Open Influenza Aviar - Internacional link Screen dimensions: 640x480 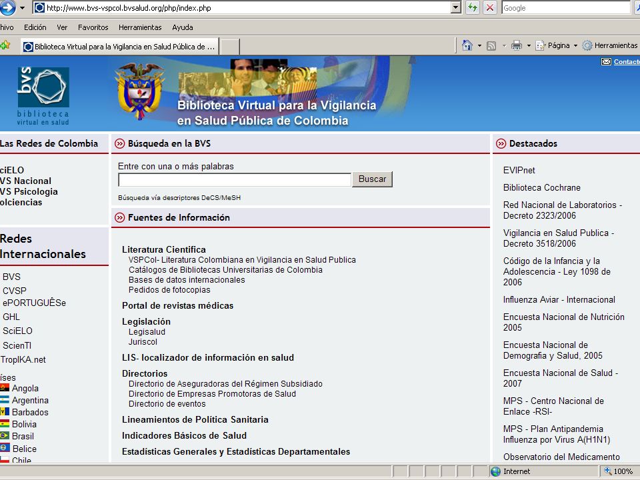click(559, 299)
